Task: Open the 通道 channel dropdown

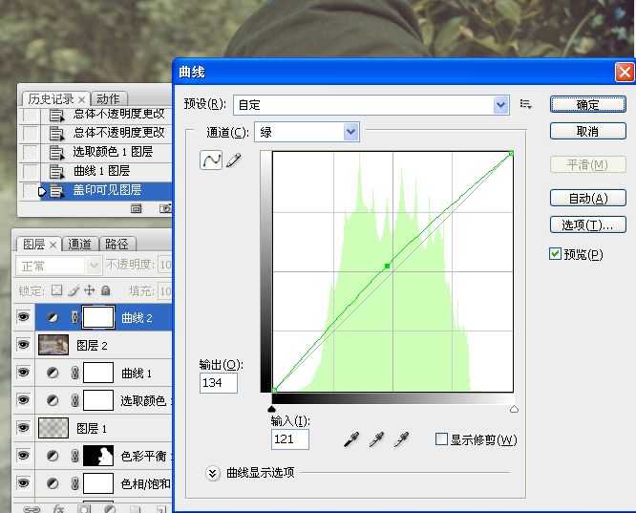Action: tap(307, 132)
